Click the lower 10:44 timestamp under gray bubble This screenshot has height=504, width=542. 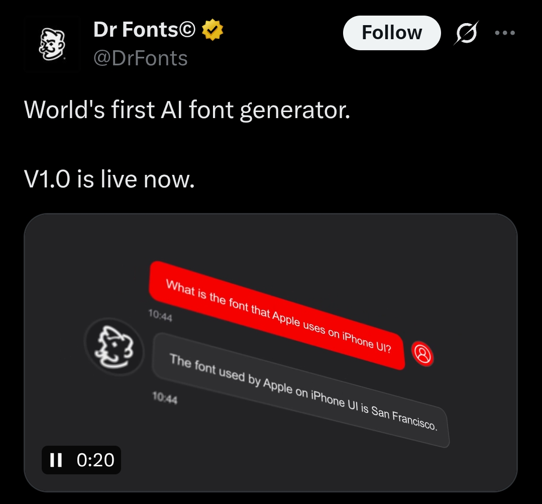[165, 398]
